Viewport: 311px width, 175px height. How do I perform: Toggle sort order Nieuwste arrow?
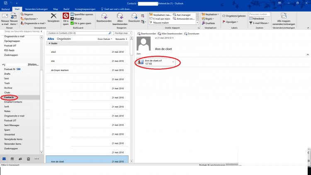pyautogui.click(x=121, y=39)
